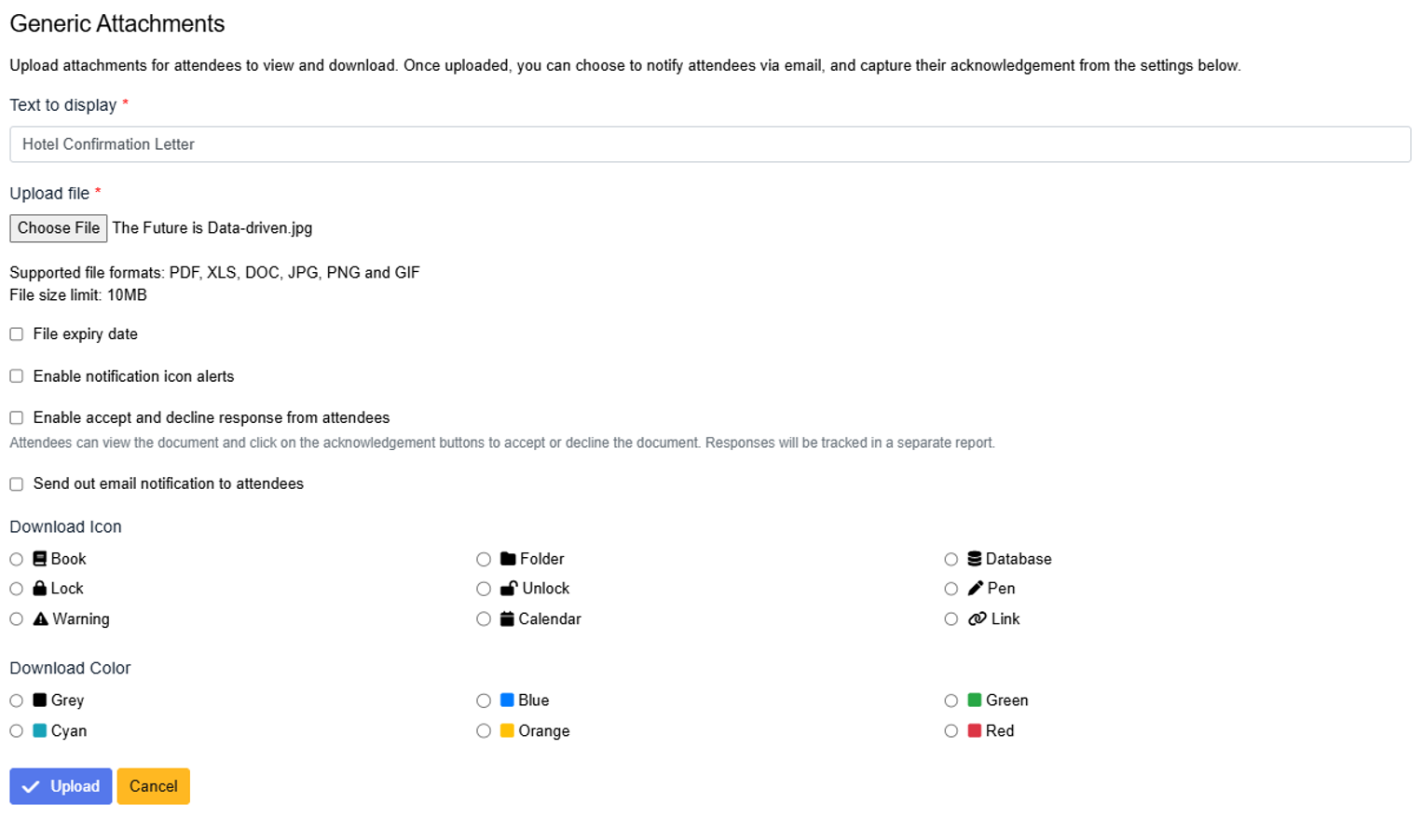Click the Calendar icon
The height and width of the screenshot is (816, 1423).
507,619
